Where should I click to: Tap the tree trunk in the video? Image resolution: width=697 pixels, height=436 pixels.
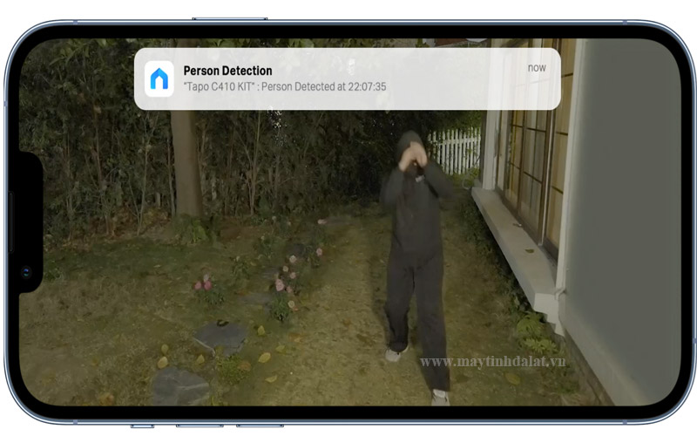[185, 166]
